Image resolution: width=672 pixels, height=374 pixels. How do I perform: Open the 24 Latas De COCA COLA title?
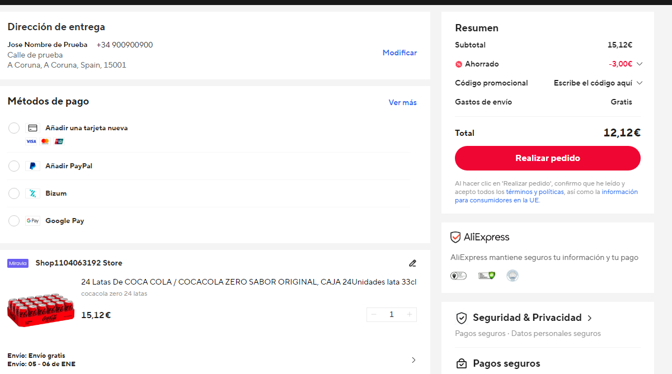coord(248,282)
